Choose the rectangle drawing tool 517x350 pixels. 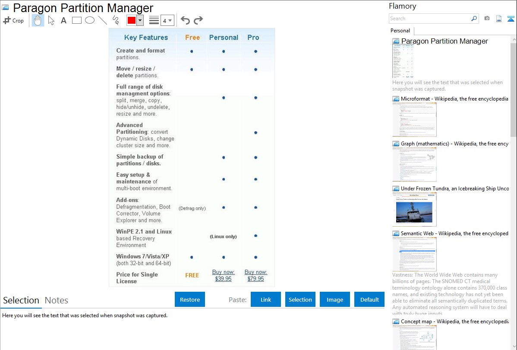pos(76,20)
